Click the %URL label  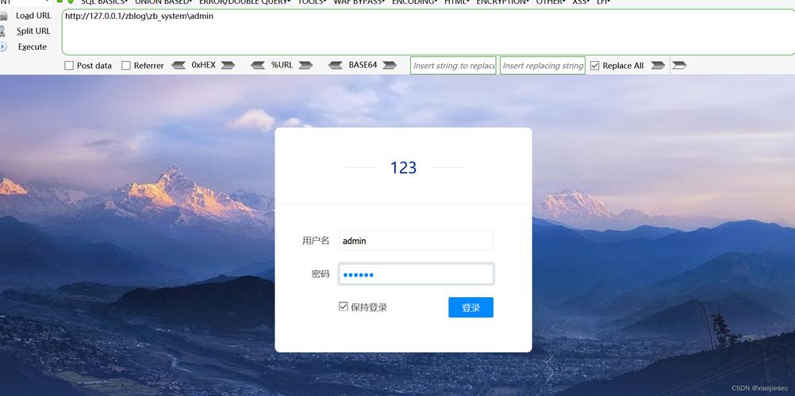[282, 65]
